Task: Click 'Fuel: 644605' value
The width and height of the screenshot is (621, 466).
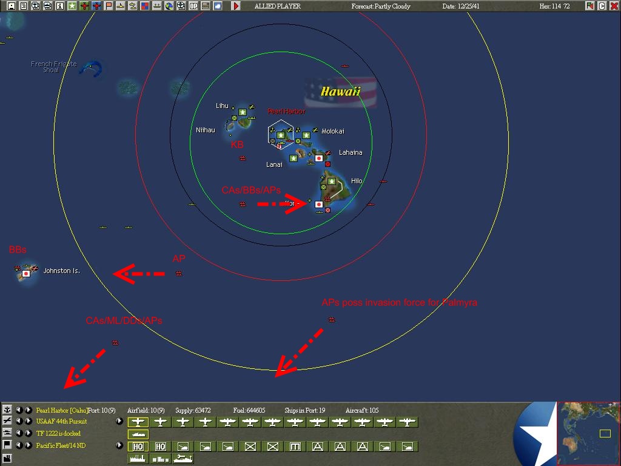Action: (x=249, y=410)
